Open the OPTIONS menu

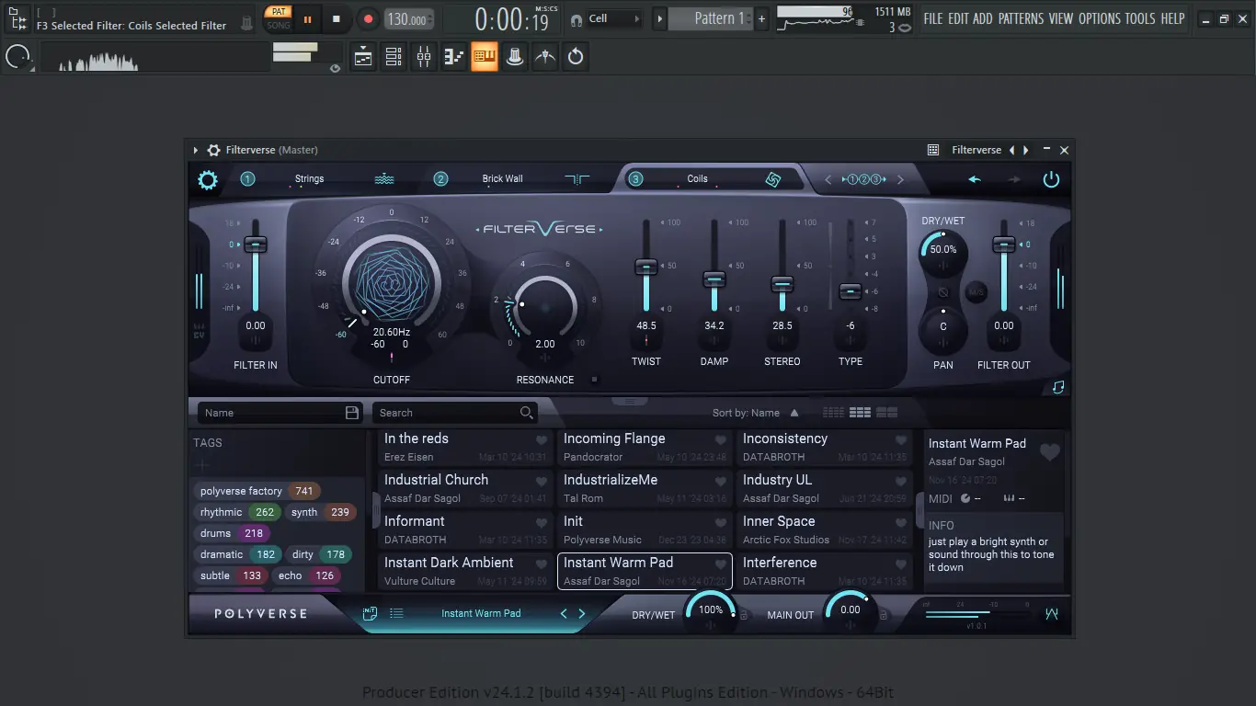[x=1100, y=18]
